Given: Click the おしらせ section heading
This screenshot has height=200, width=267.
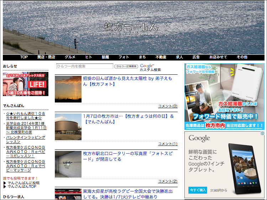Looking at the screenshot, I should [x=10, y=66].
